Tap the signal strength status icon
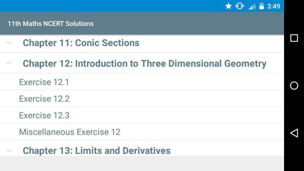The height and width of the screenshot is (171, 304). 252,6
